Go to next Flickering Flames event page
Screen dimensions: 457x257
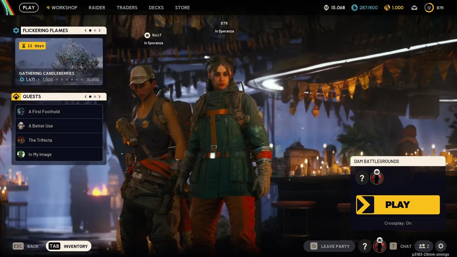tap(100, 30)
